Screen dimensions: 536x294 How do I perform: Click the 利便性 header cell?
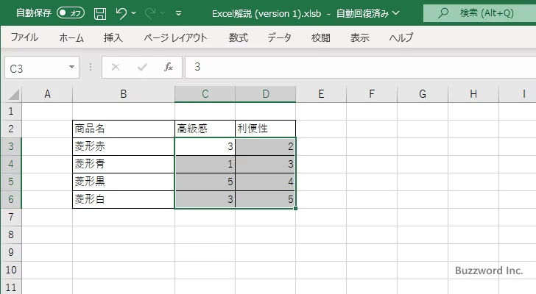[266, 129]
